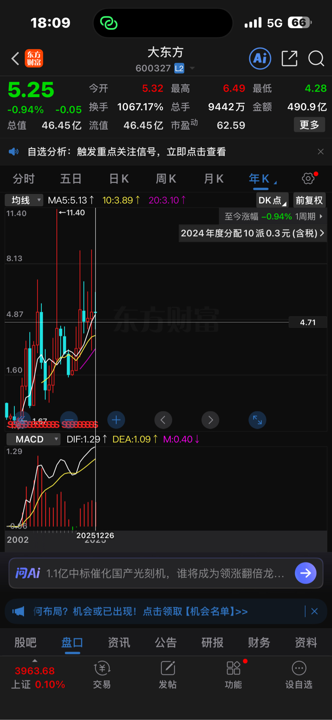Expand 至今涨幅 1周期 arrow
This screenshot has width=332, height=720.
tap(321, 216)
